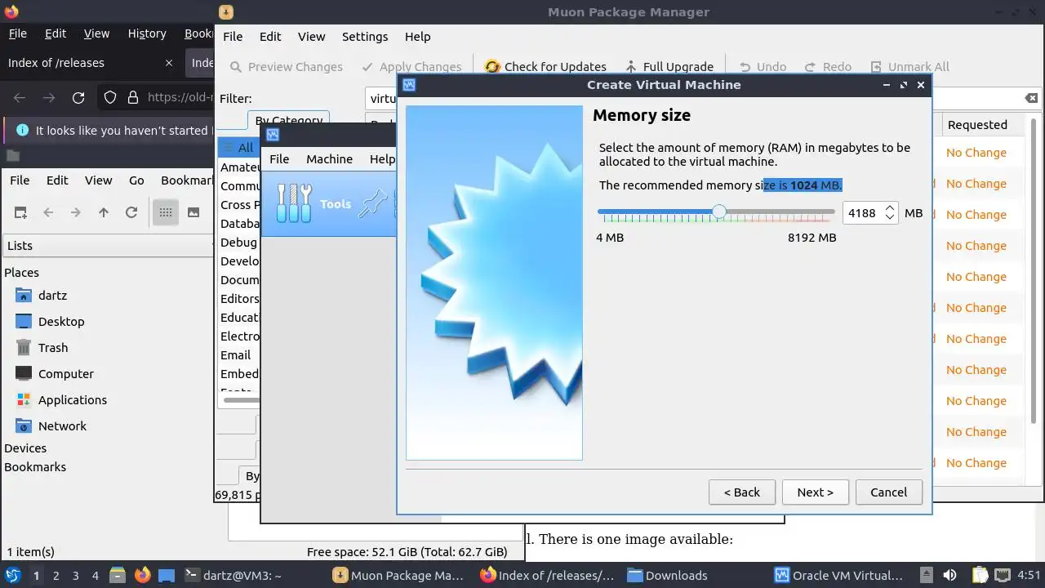Reload the page in Firefox
The height and width of the screenshot is (588, 1045).
(78, 98)
